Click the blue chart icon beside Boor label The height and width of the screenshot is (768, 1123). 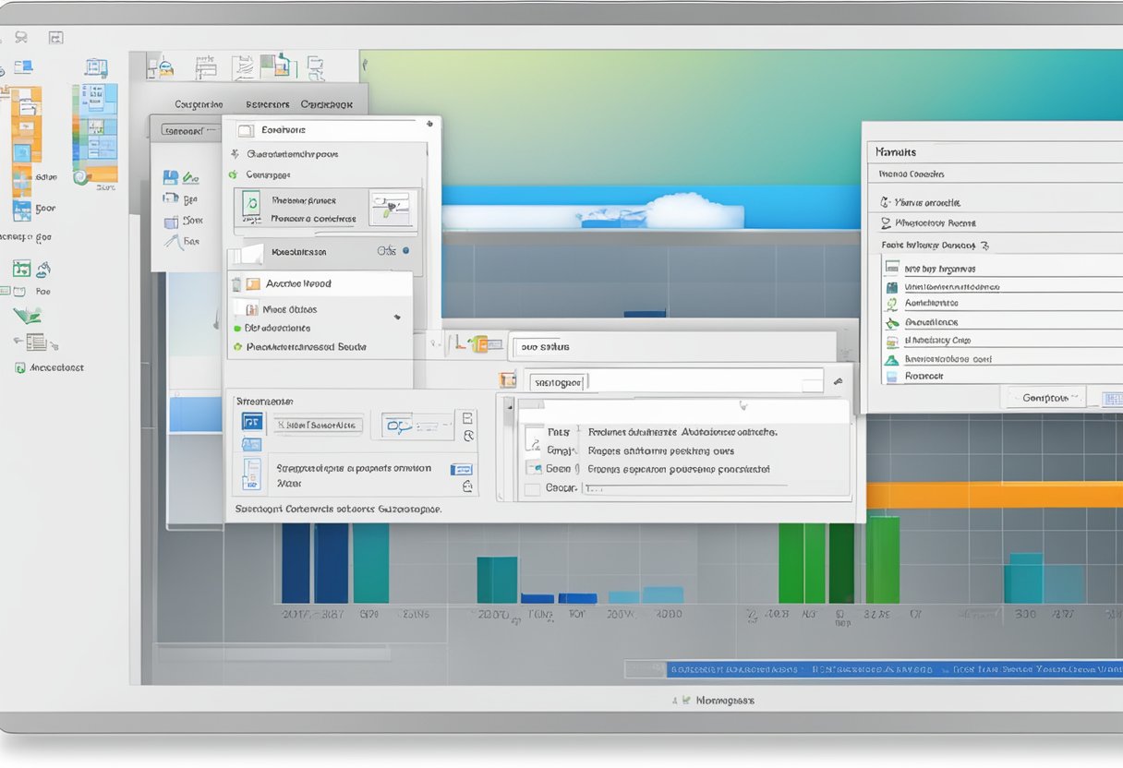click(21, 210)
